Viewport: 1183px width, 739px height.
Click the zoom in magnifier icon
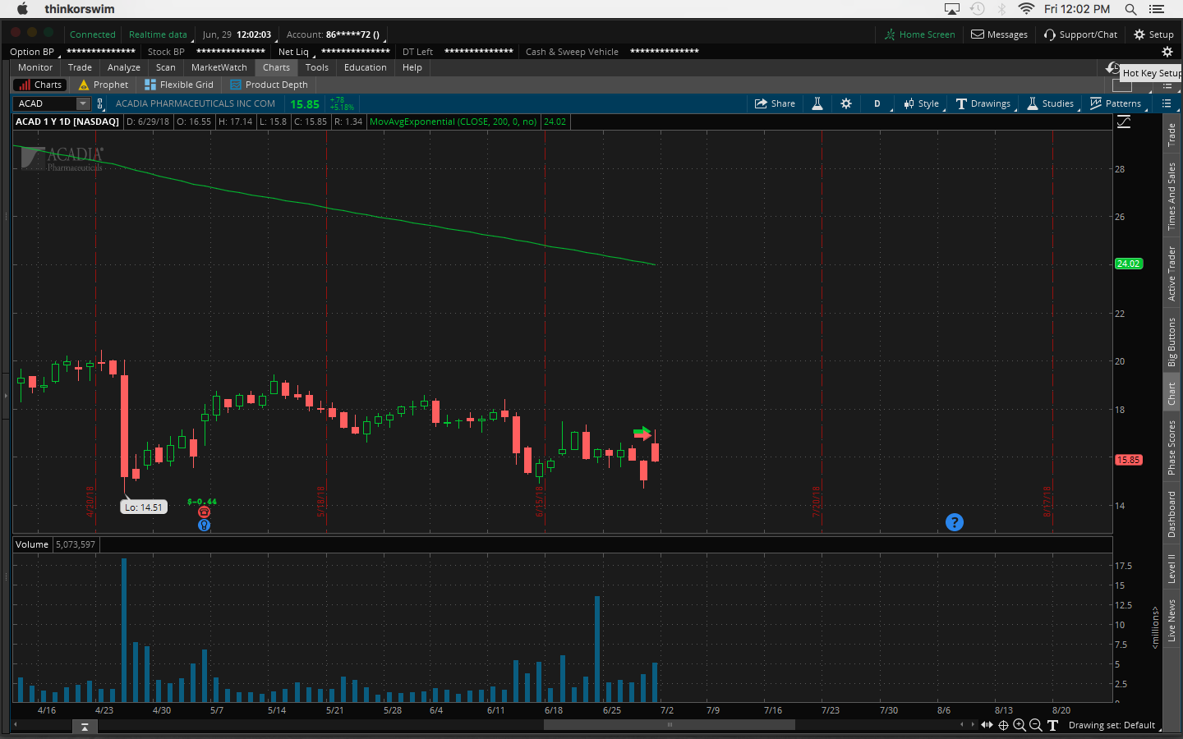point(1020,725)
